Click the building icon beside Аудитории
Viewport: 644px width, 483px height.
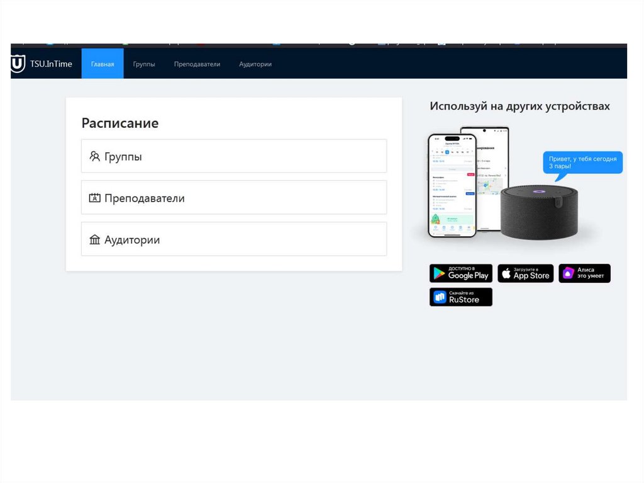point(95,239)
